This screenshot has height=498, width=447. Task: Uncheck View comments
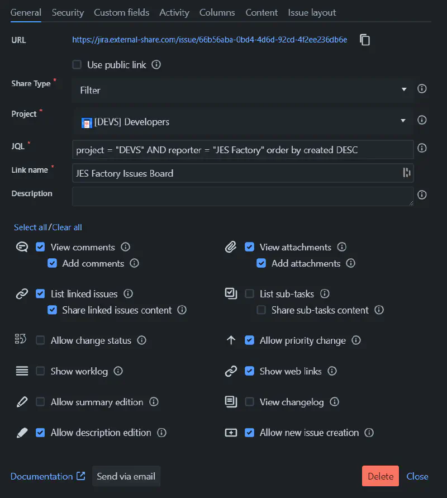coord(40,247)
